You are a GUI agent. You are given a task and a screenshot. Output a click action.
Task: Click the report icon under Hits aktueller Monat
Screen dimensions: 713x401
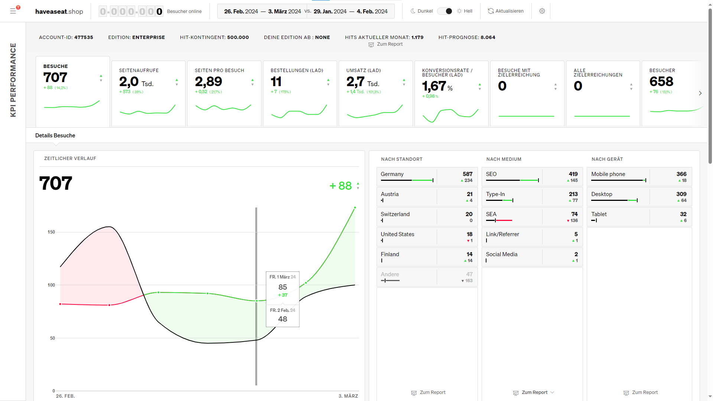(x=371, y=45)
